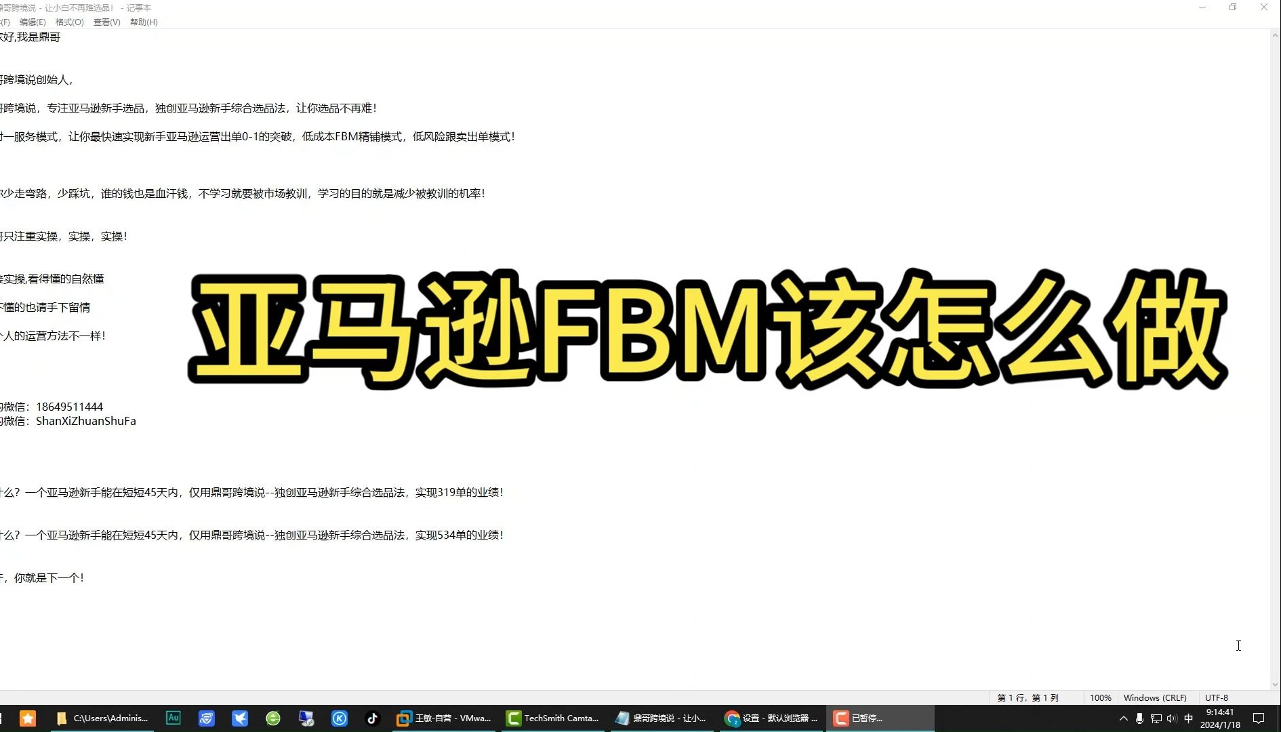Click the Windows (CRLF) status entry

pyautogui.click(x=1155, y=697)
